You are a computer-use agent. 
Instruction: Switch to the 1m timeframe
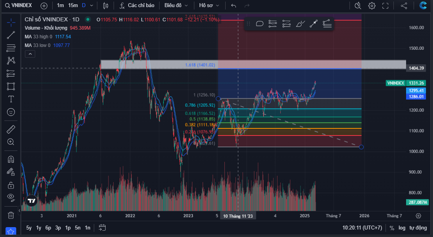tap(60, 6)
